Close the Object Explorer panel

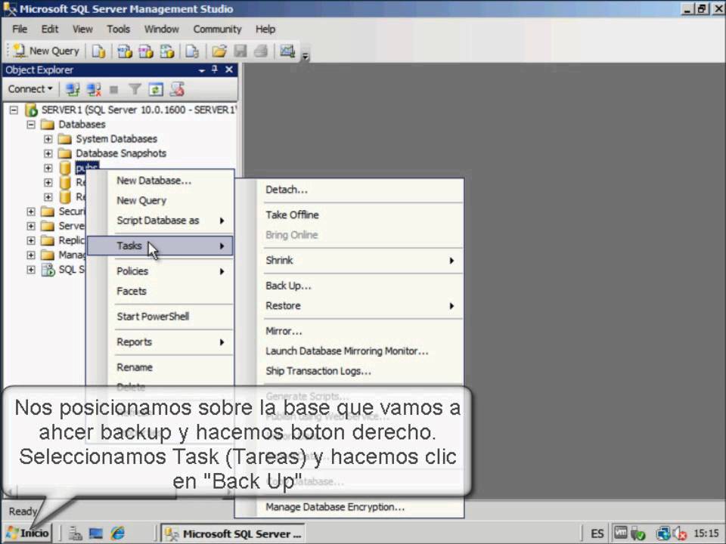click(x=228, y=70)
